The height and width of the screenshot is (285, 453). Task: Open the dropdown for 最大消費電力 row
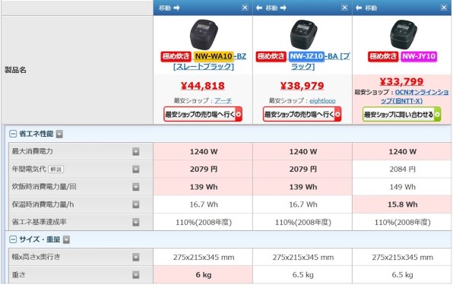pos(136,151)
